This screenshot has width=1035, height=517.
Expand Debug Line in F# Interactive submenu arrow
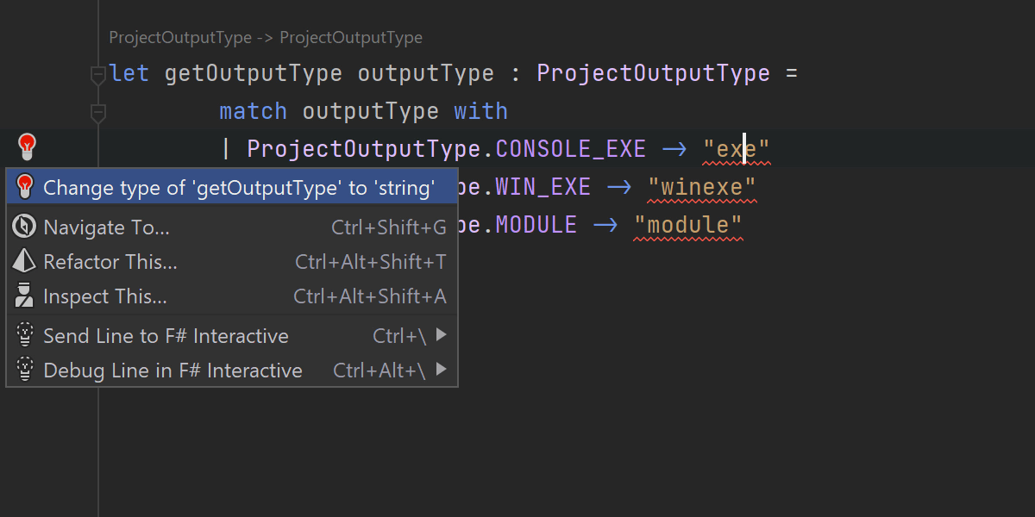pos(442,371)
